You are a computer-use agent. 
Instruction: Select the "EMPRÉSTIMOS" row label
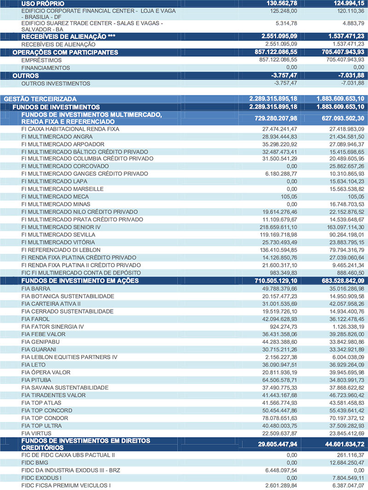[x=42, y=60]
